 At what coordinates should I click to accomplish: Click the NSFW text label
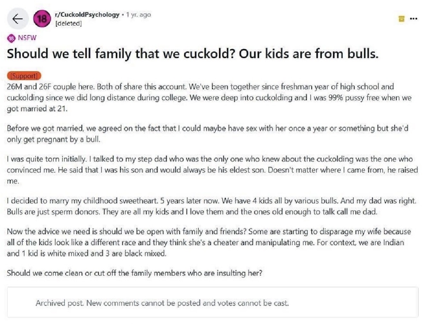(27, 38)
